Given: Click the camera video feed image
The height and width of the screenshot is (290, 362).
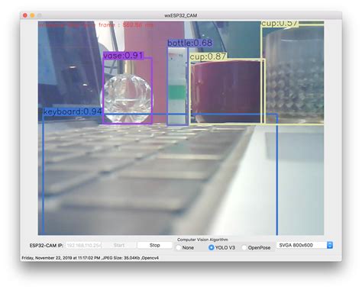Looking at the screenshot, I should [x=181, y=128].
